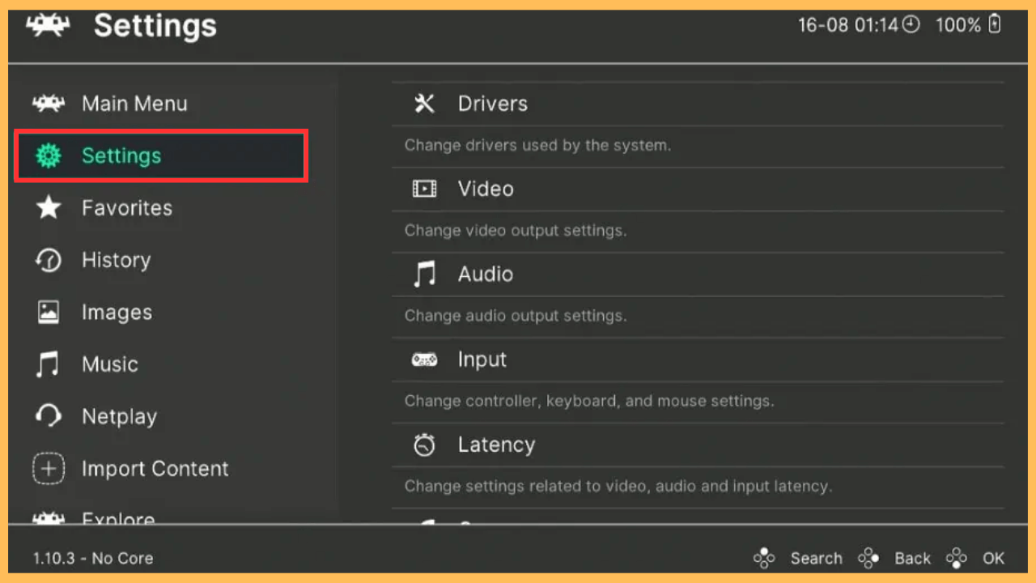Confirm with OK in the bottom bar

click(994, 558)
